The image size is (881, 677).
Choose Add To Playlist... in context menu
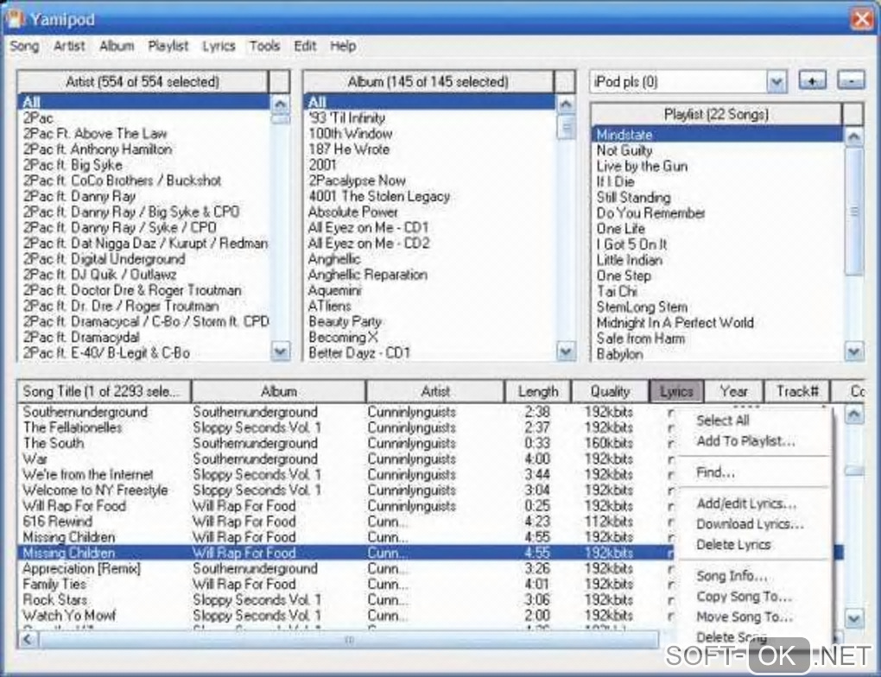click(745, 441)
